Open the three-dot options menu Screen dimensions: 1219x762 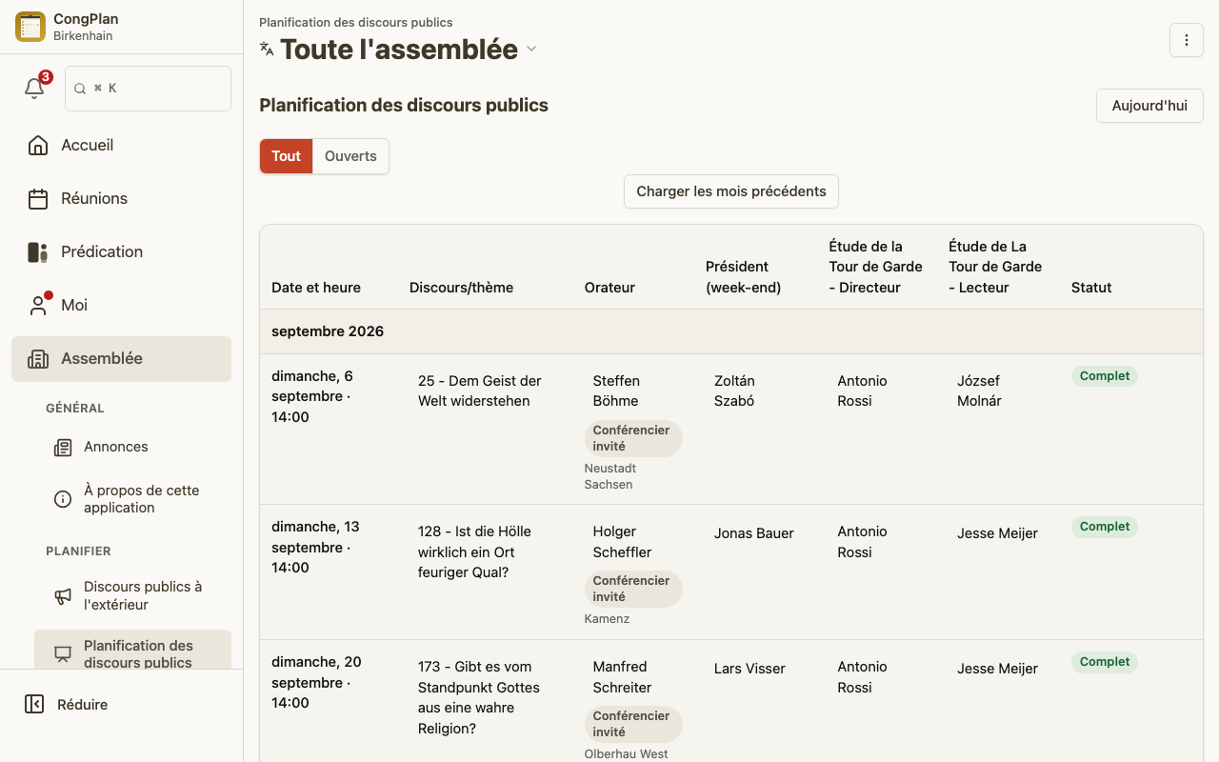point(1187,40)
